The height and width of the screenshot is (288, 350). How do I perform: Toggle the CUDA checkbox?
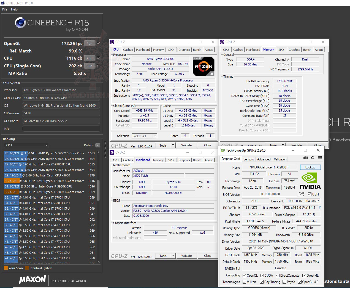tap(262, 276)
